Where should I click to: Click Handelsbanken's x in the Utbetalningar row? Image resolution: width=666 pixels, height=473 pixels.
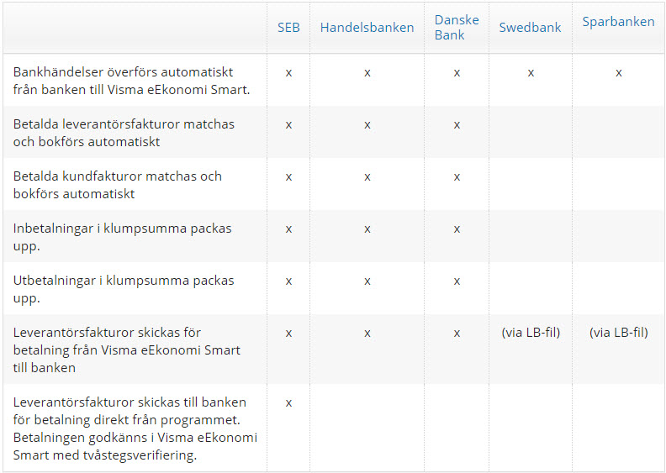(367, 281)
